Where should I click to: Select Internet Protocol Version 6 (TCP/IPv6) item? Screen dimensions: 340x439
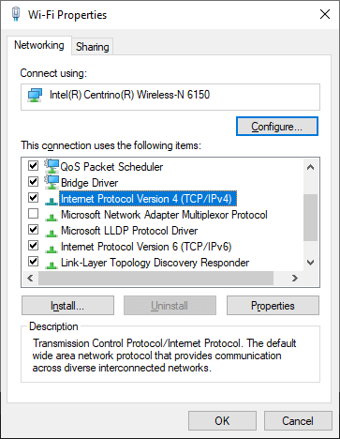[x=146, y=247]
